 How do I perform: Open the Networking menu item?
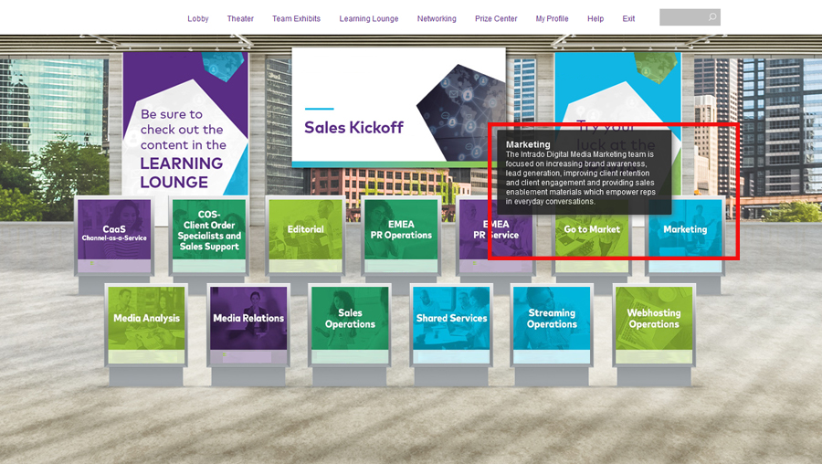tap(437, 18)
